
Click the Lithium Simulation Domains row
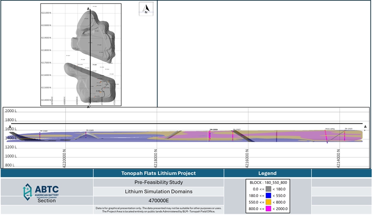point(158,191)
